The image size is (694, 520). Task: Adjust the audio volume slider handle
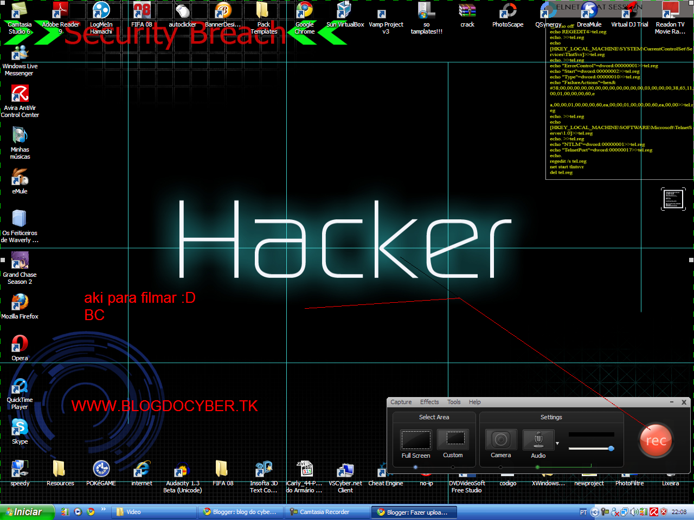point(611,448)
